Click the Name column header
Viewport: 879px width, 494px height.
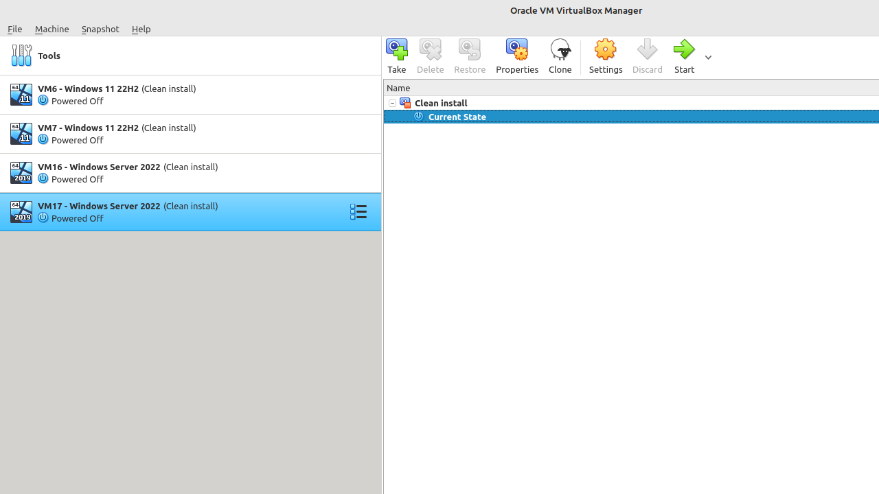[631, 88]
